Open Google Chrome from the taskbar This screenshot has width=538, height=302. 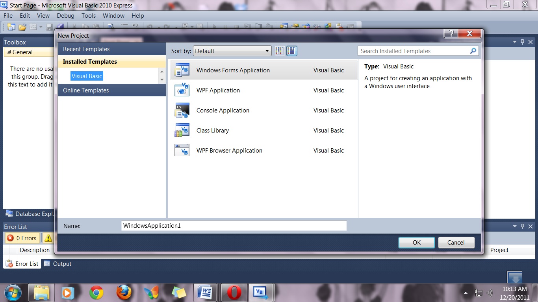point(96,293)
